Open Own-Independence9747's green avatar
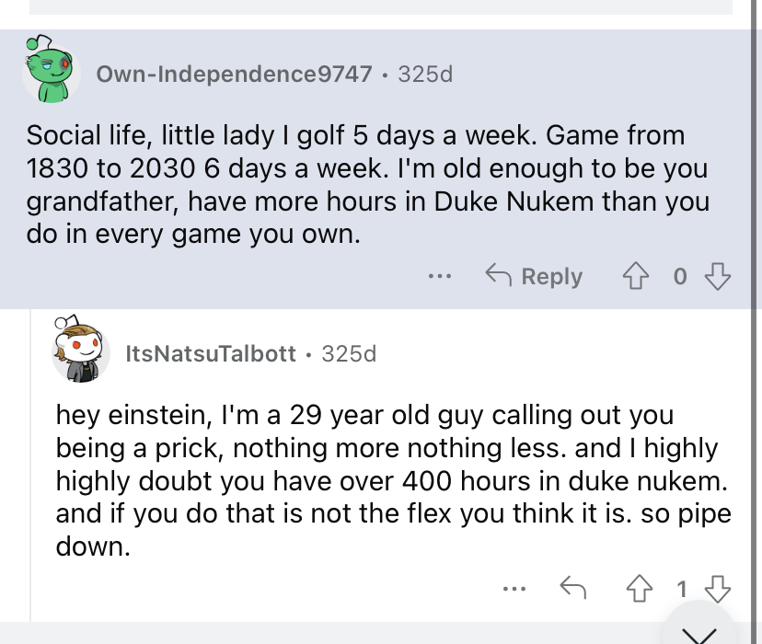Viewport: 762px width, 644px height. click(51, 69)
